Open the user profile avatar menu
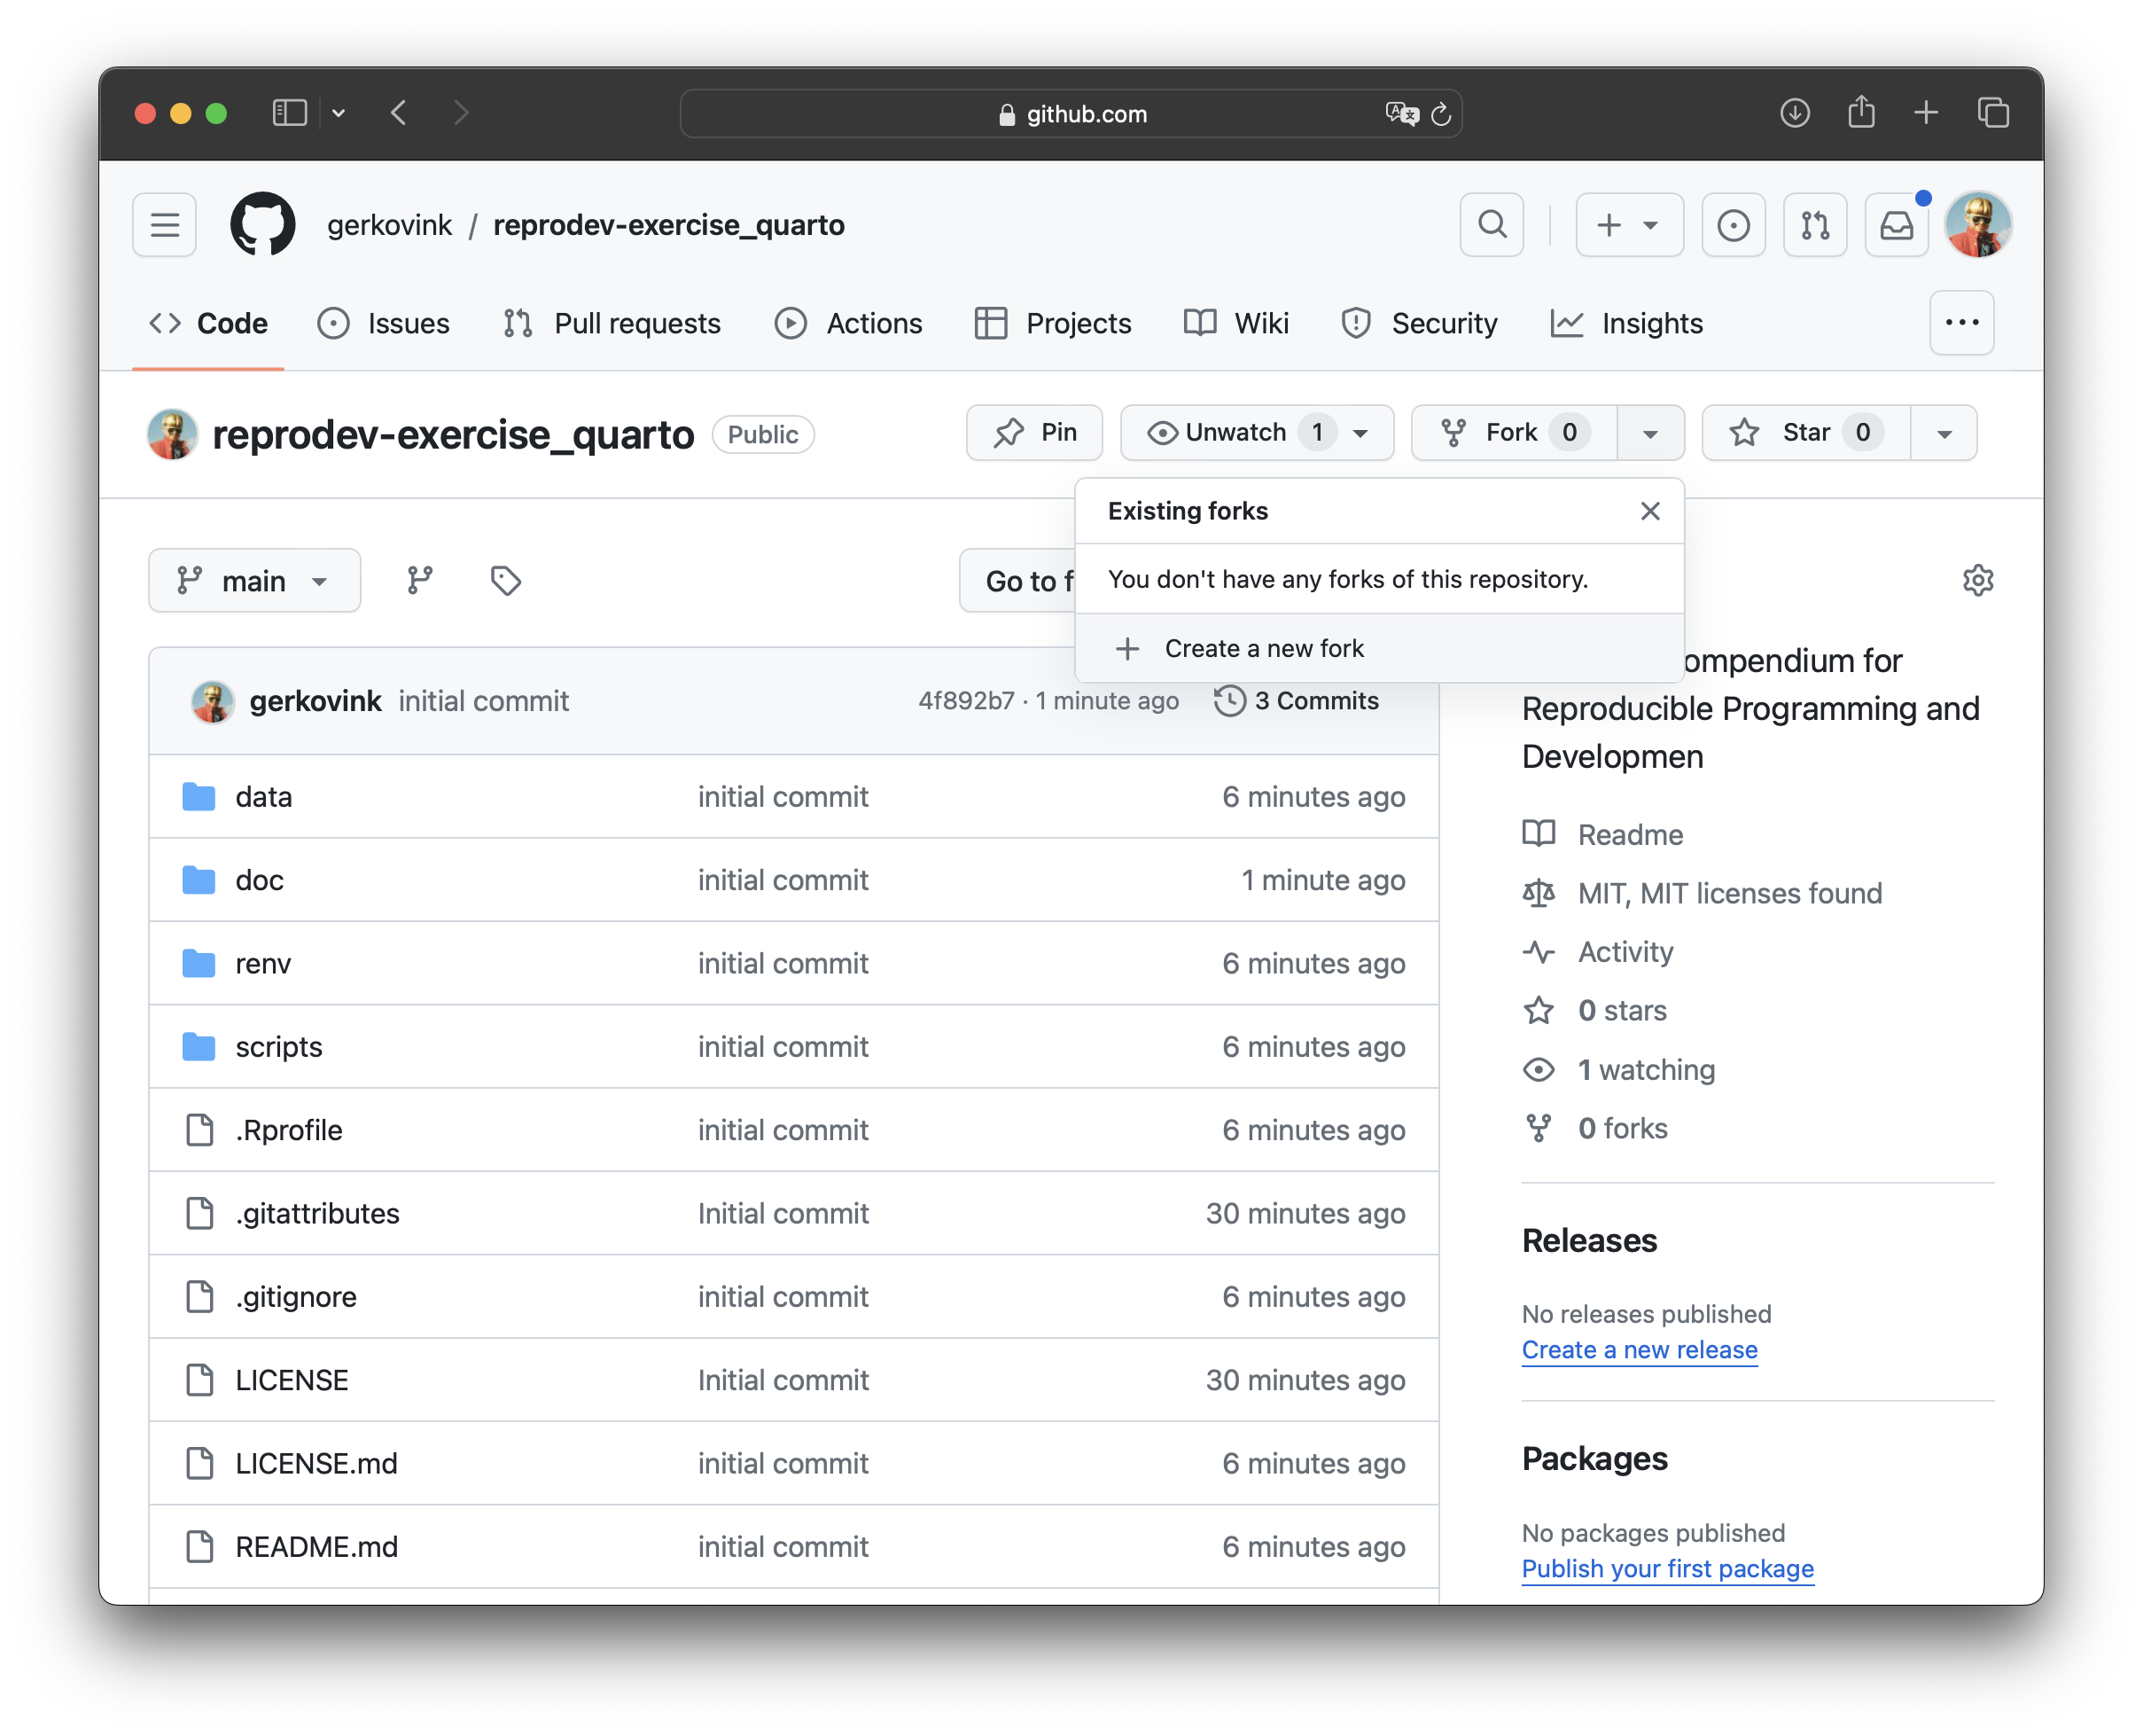The image size is (2143, 1736). click(x=1978, y=225)
